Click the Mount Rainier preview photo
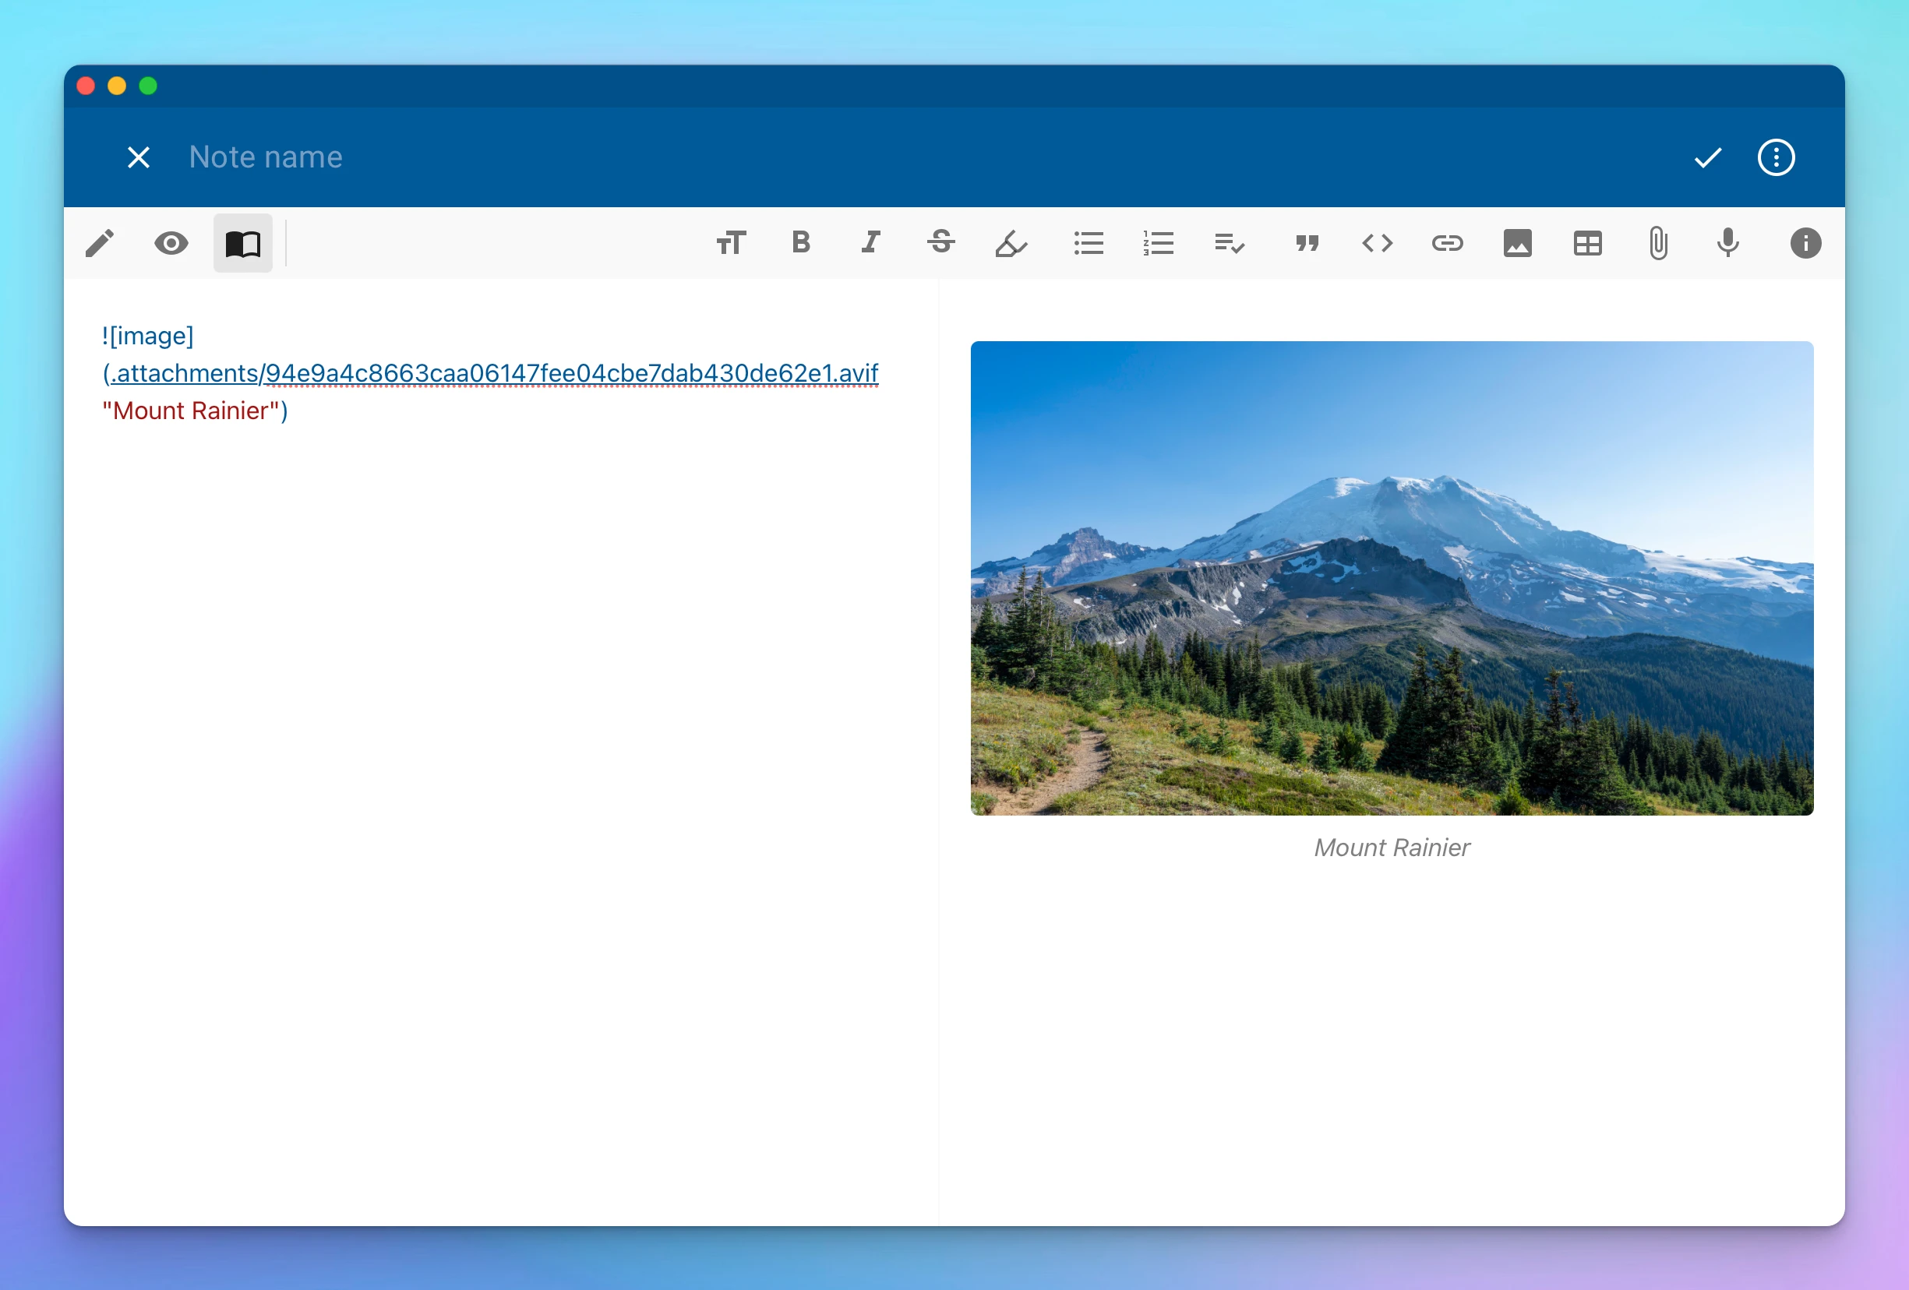 1392,578
